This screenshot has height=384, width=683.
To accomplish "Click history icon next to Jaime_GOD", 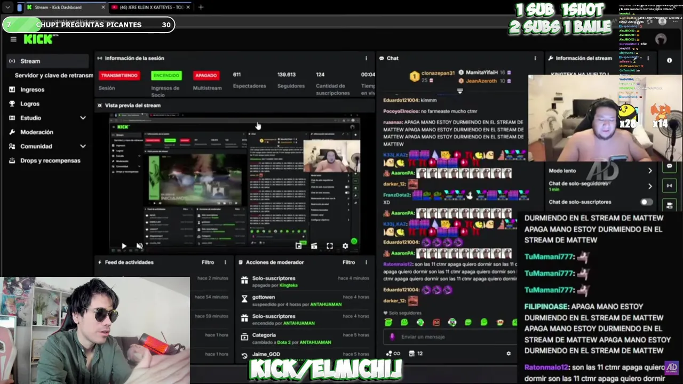I will [244, 355].
